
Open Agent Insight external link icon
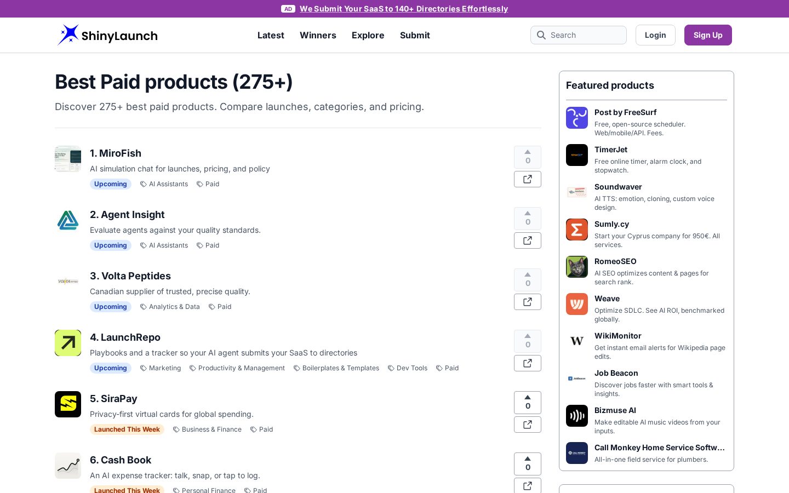528,240
